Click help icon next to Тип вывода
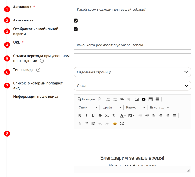 (x=38, y=70)
